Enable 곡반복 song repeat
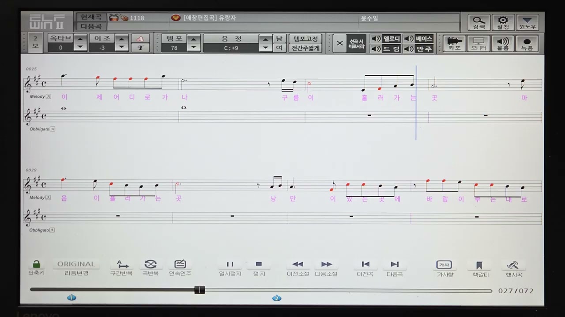Screen dimensions: 565x317 click(x=151, y=267)
